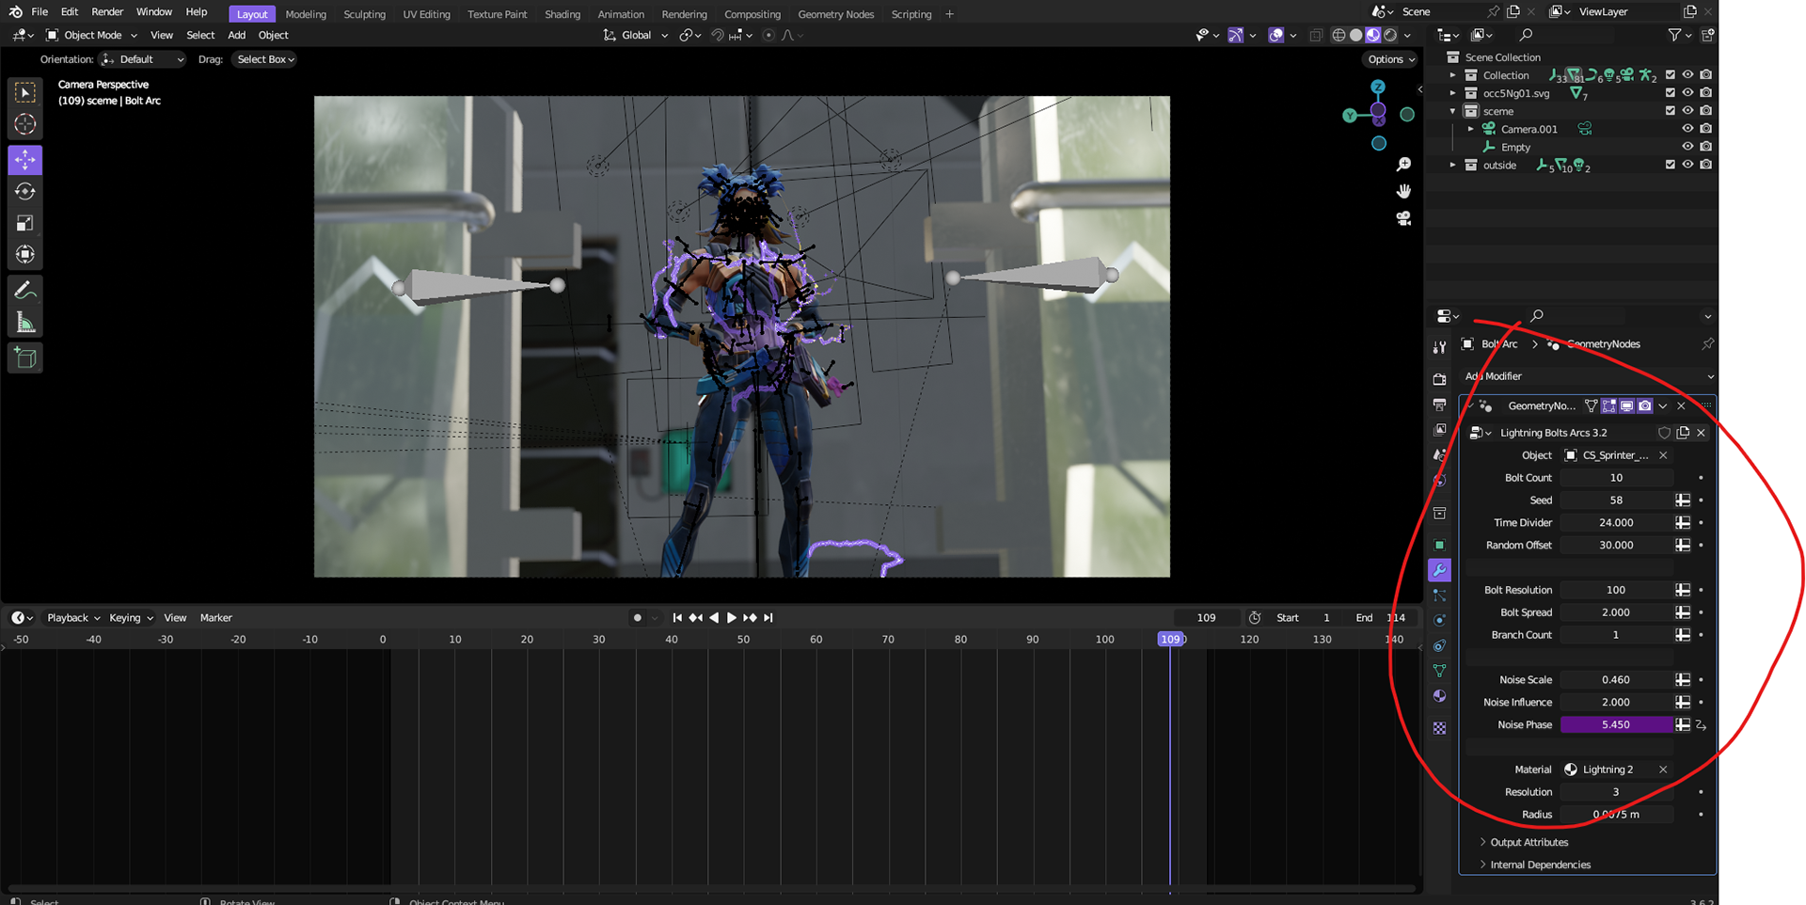Activate the Scale tool
The height and width of the screenshot is (905, 1806).
[25, 223]
